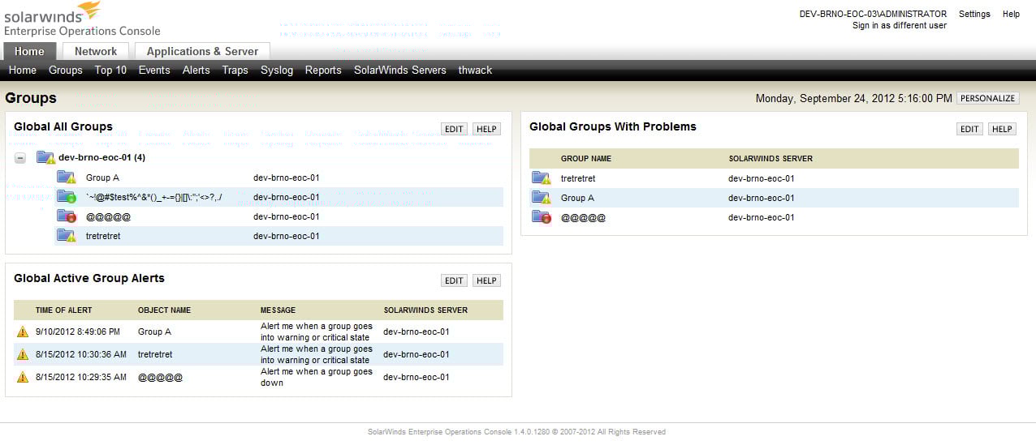
Task: Open the thwack menu item
Action: pyautogui.click(x=475, y=71)
